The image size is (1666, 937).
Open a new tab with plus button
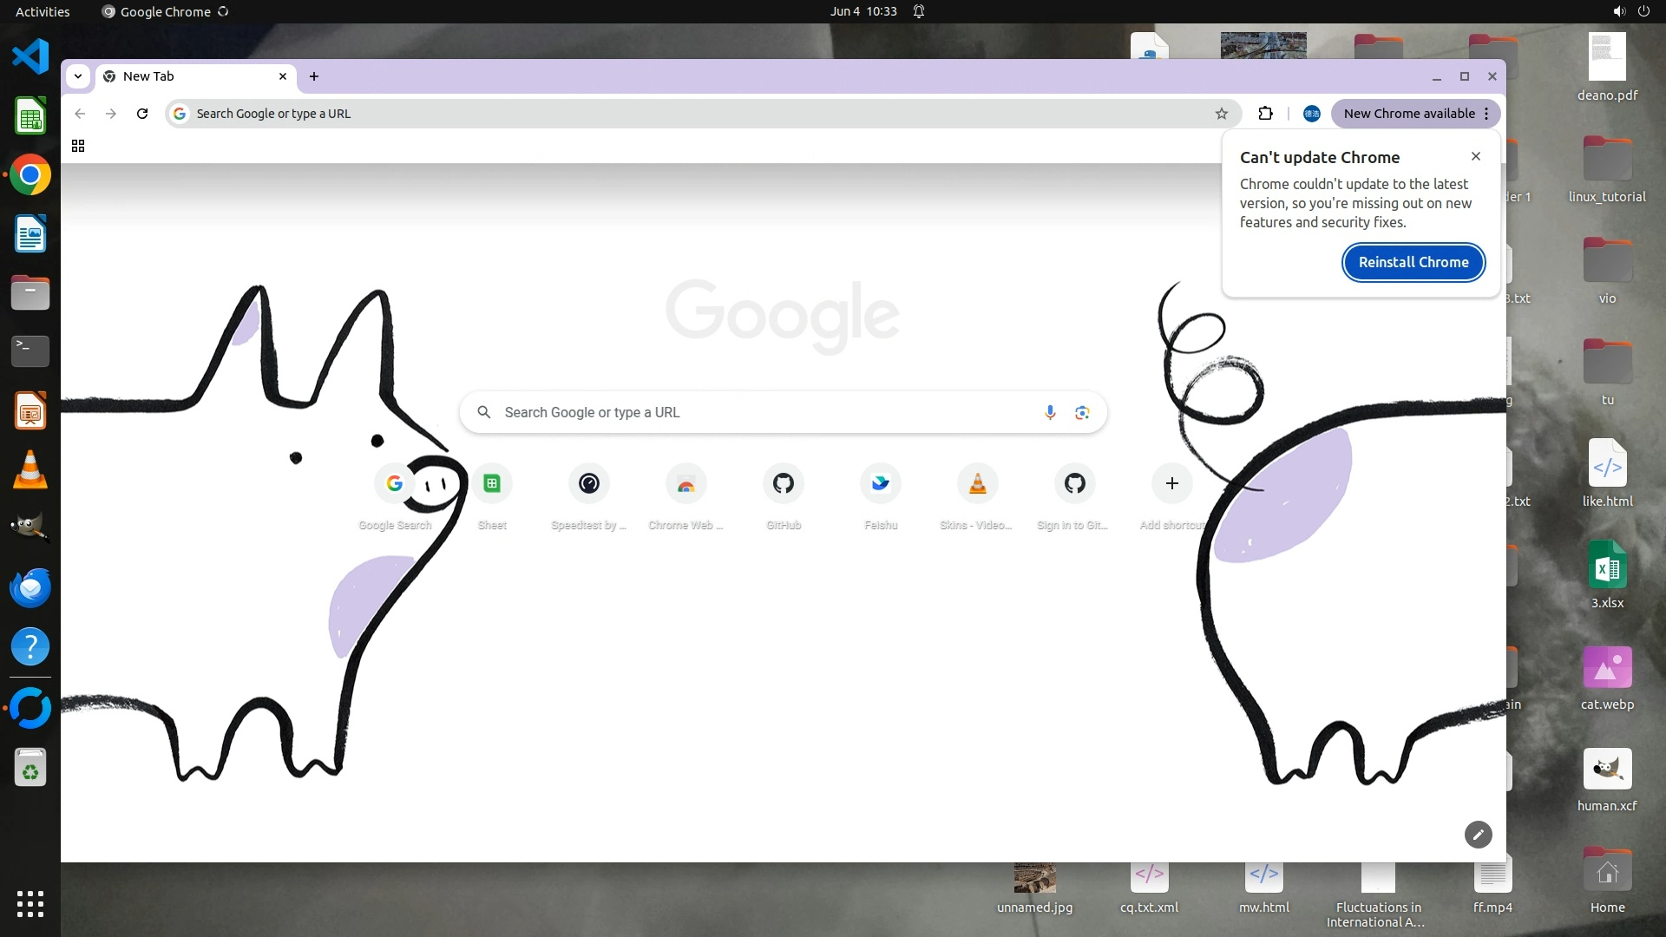pos(314,76)
